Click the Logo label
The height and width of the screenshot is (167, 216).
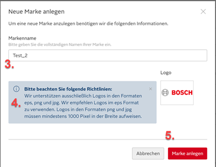click(166, 73)
